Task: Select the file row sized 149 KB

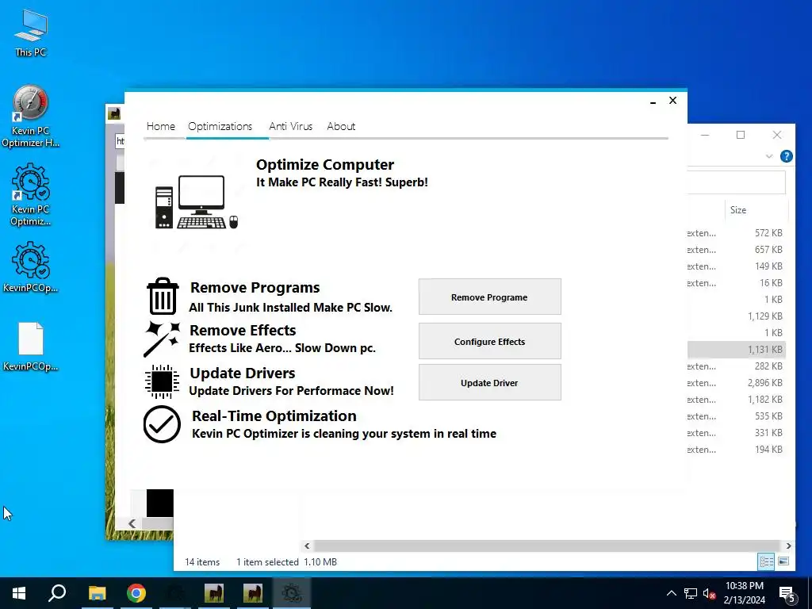Action: point(736,266)
